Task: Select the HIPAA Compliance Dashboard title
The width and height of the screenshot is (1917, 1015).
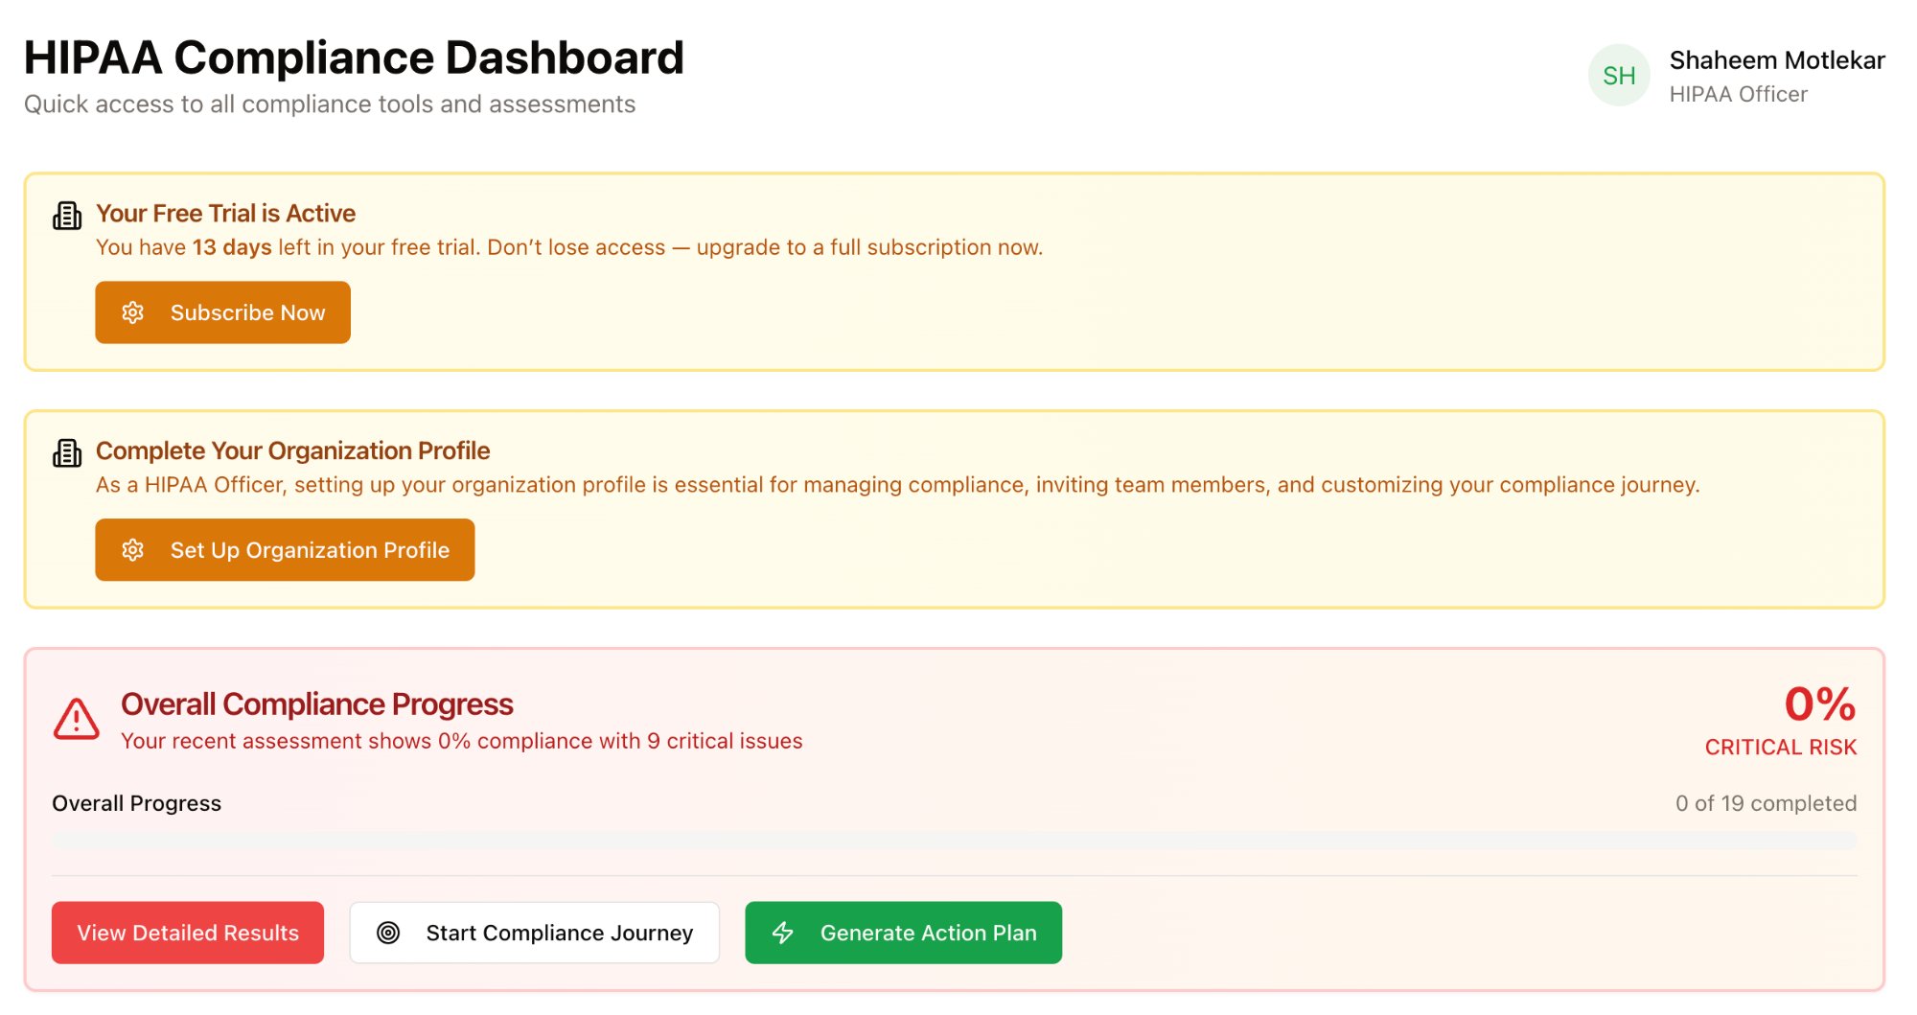Action: point(354,57)
